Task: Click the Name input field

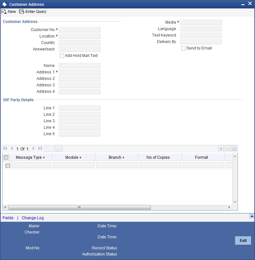Action: [79, 66]
